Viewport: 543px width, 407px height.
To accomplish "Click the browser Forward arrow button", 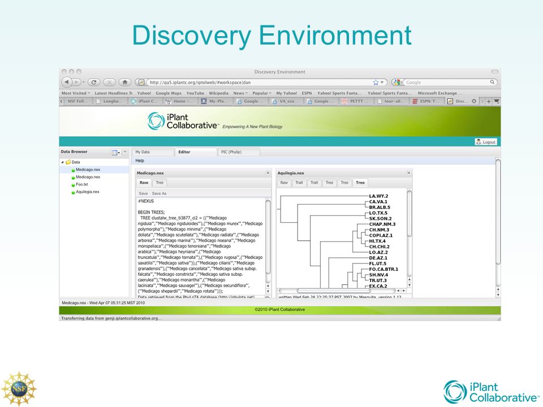I will [x=76, y=83].
